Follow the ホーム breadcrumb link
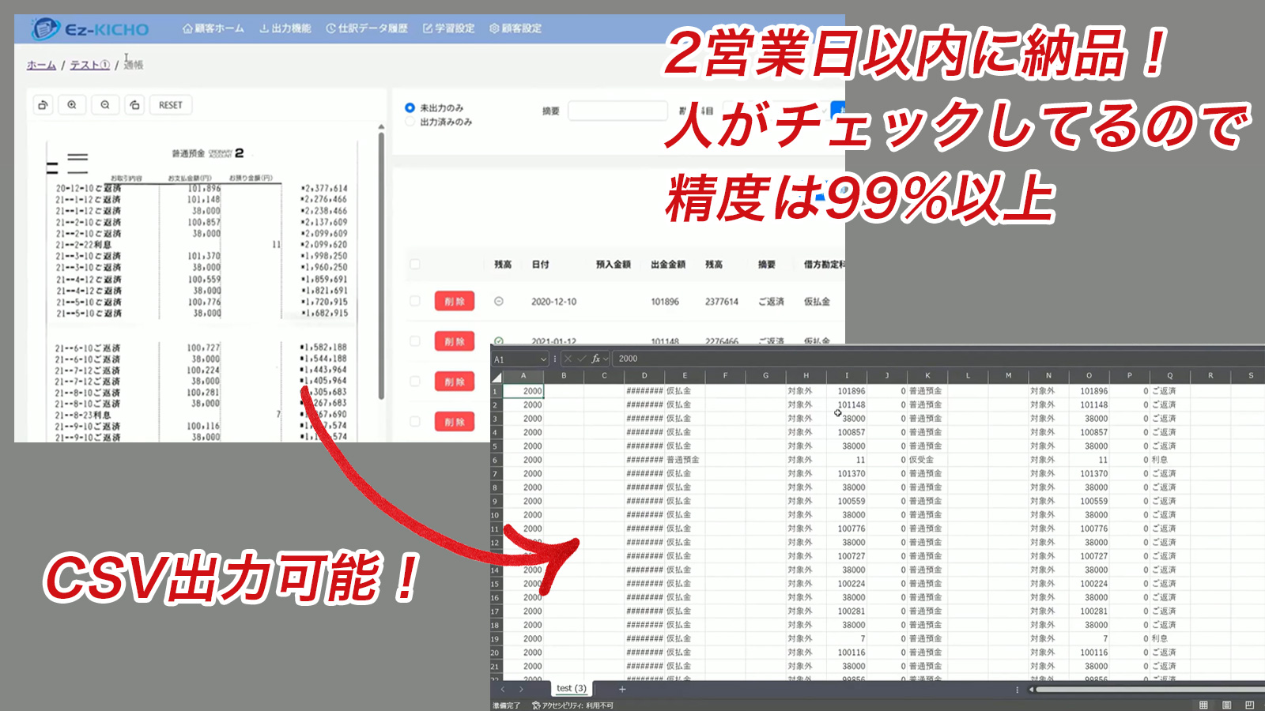This screenshot has height=711, width=1265. [41, 65]
